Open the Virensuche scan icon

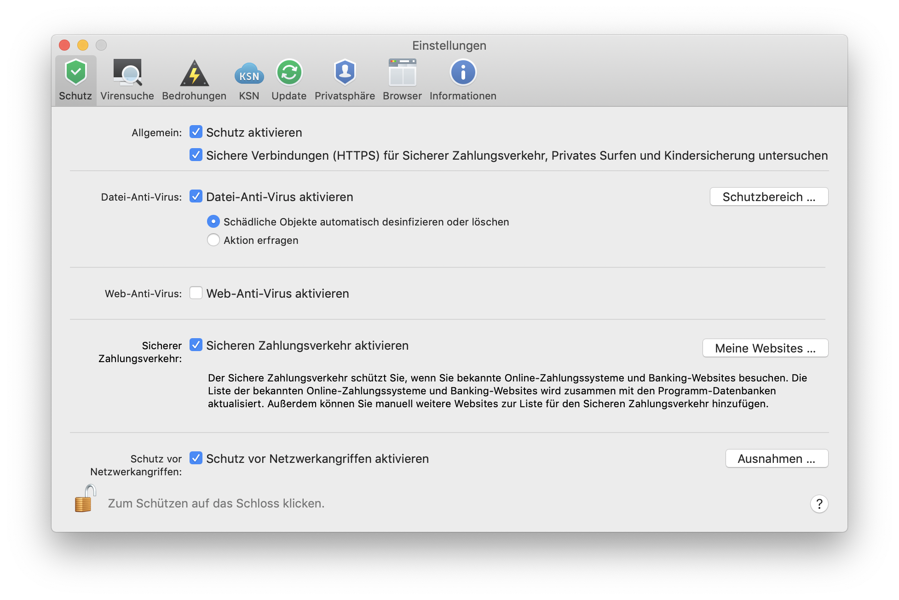coord(127,73)
